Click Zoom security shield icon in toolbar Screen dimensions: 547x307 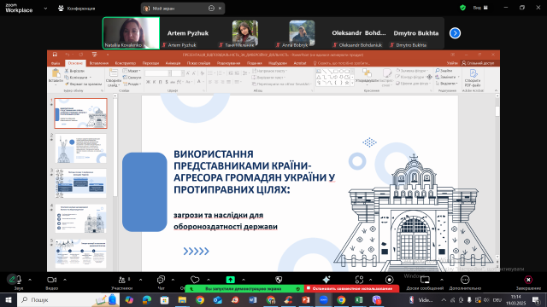tap(279, 280)
